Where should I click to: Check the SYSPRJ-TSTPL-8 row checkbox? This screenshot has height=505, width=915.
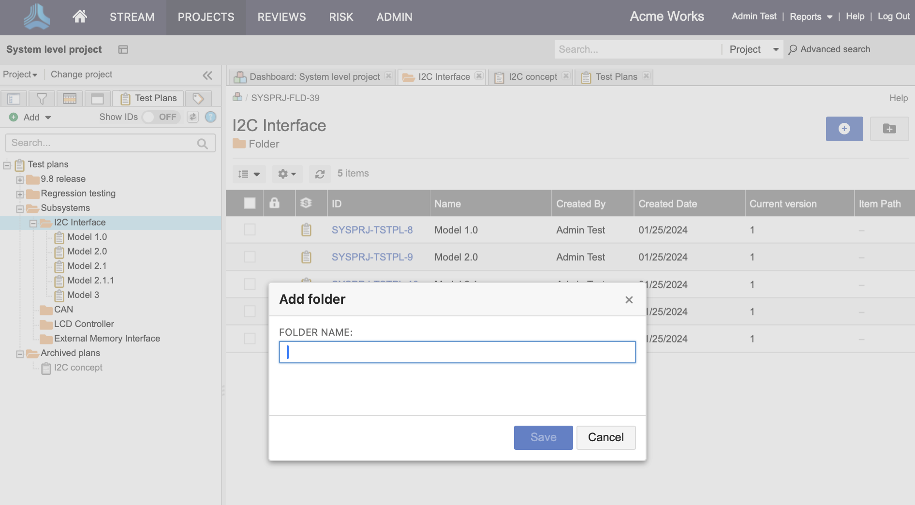[250, 230]
